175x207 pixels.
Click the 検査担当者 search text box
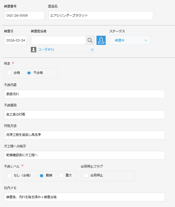[x=58, y=40]
